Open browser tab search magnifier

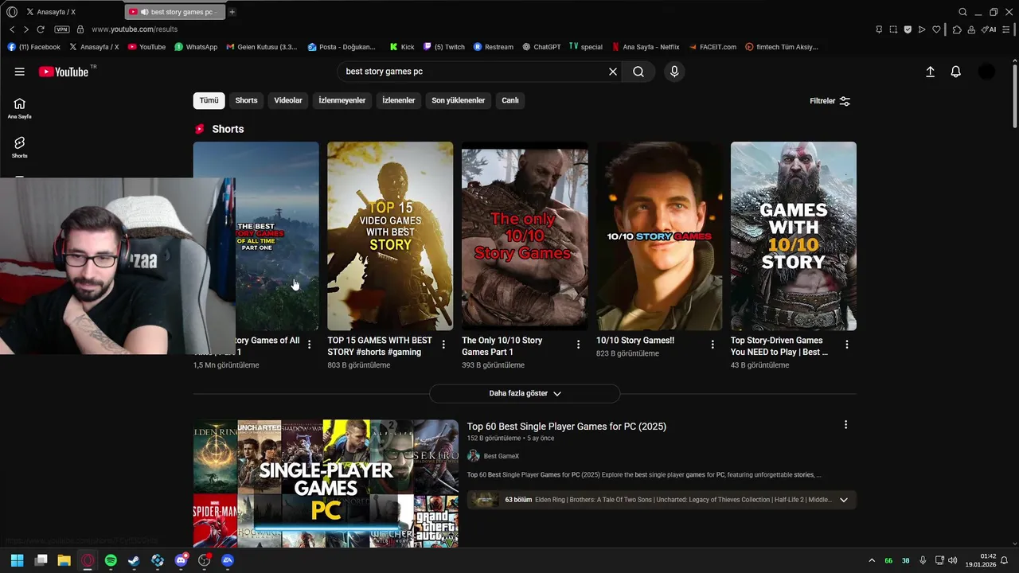click(962, 12)
